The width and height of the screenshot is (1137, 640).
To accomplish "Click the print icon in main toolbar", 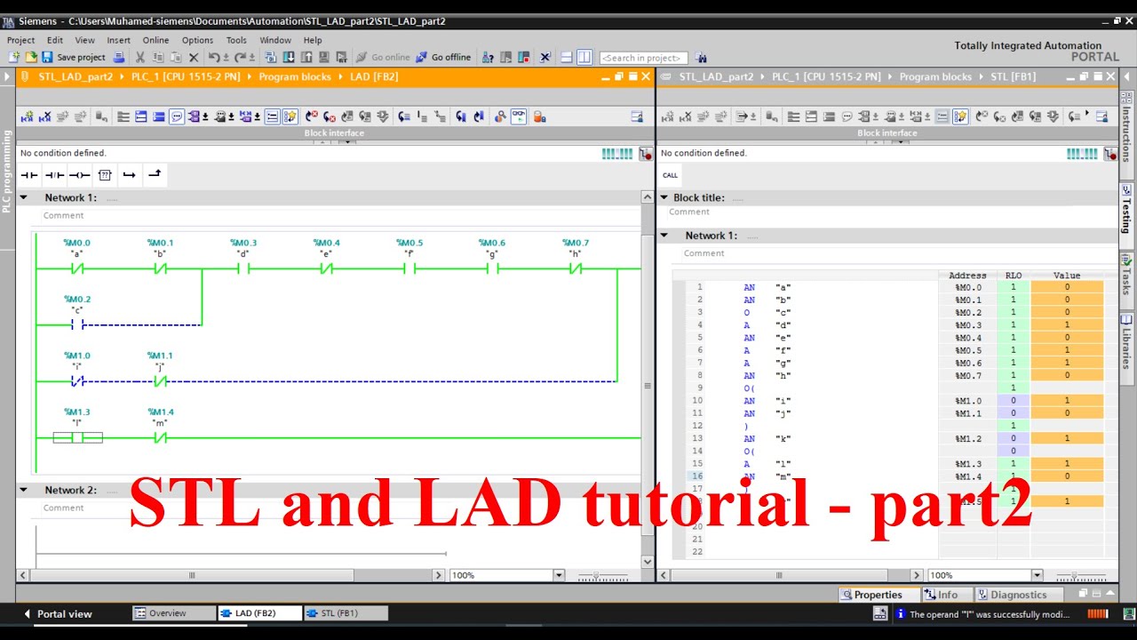I will (120, 57).
